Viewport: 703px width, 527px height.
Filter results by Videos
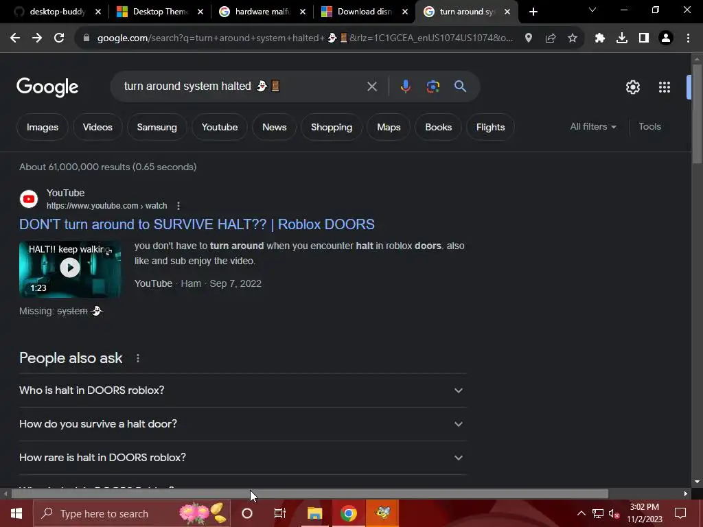97,127
